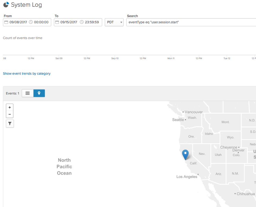
Task: Click the From time clock icon
Action: click(31, 22)
